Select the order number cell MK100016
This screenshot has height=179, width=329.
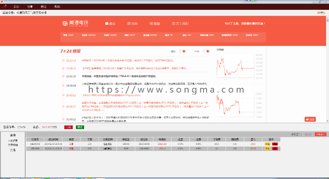click(35, 144)
